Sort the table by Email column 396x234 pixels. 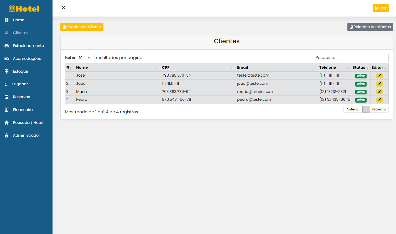(277, 68)
